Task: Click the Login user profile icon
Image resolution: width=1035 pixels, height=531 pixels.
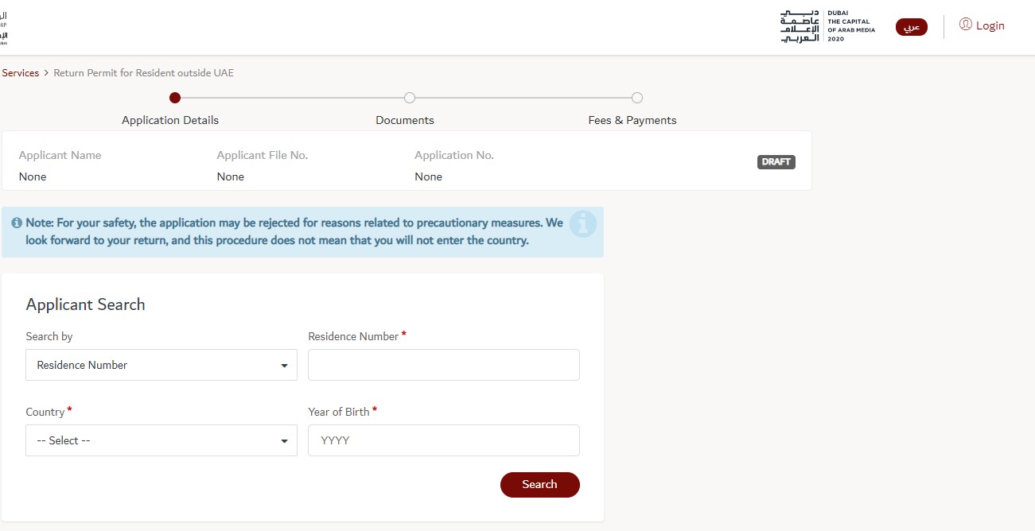Action: pos(966,25)
